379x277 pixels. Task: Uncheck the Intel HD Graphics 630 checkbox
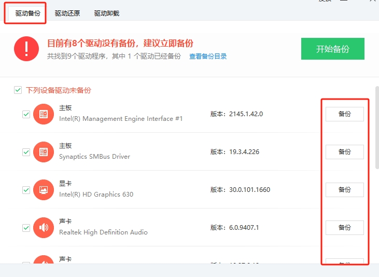pyautogui.click(x=26, y=190)
